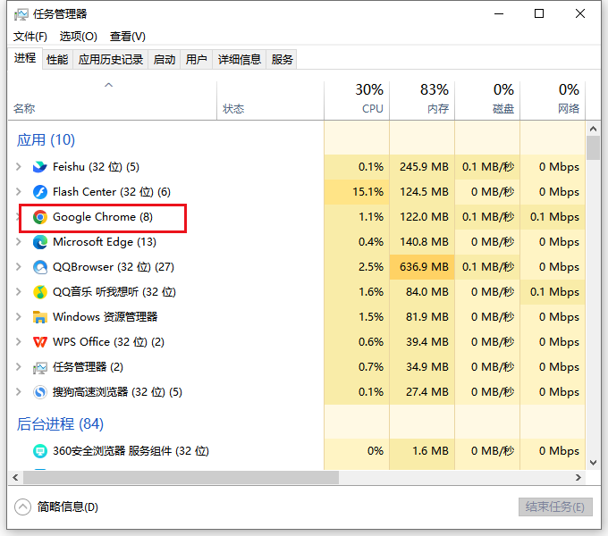Select the QQBrowser (32 位) (27) row

click(x=296, y=267)
